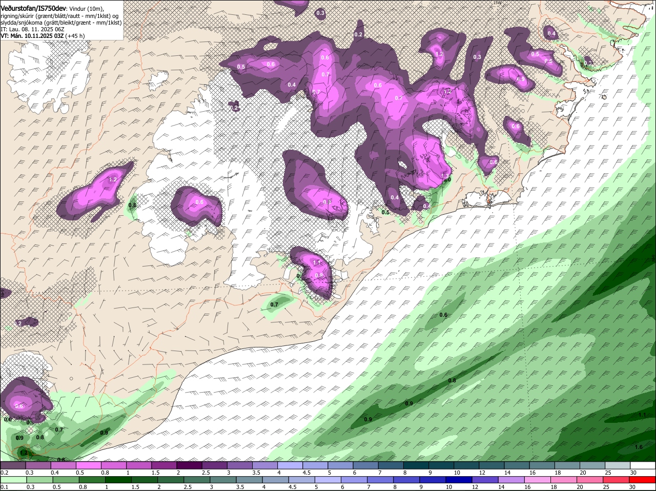The height and width of the screenshot is (491, 656).
Task: Pick the top legend row swatch labeled 0.8
Action: 113,465
